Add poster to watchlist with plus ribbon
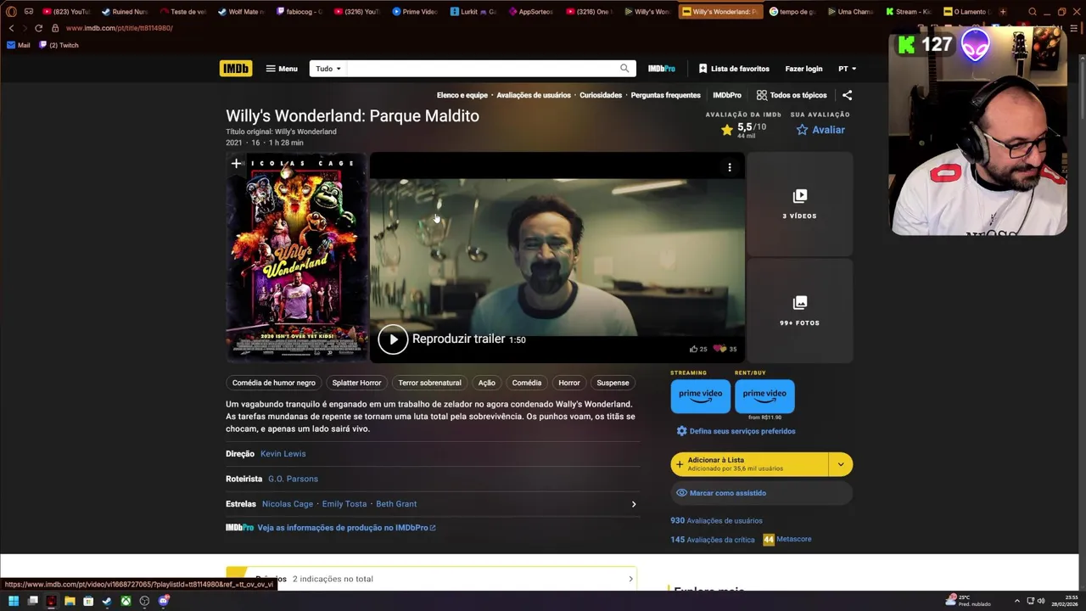Image resolution: width=1086 pixels, height=611 pixels. click(x=237, y=164)
